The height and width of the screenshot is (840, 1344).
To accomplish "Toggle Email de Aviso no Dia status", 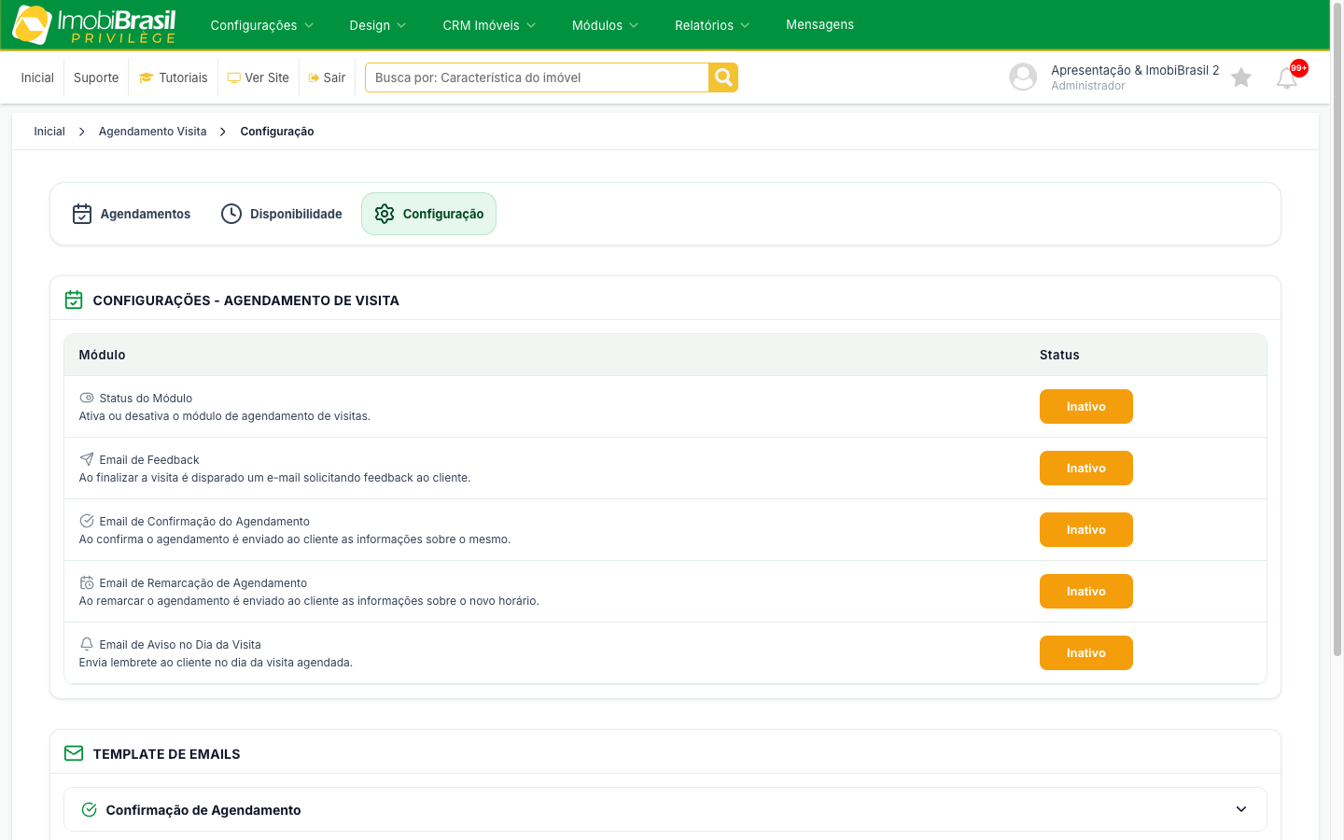I will pyautogui.click(x=1086, y=653).
